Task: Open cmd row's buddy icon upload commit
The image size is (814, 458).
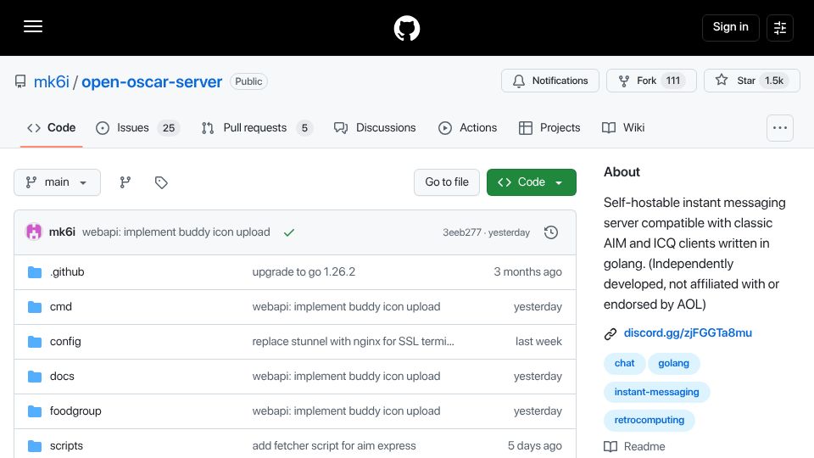Action: pyautogui.click(x=346, y=307)
